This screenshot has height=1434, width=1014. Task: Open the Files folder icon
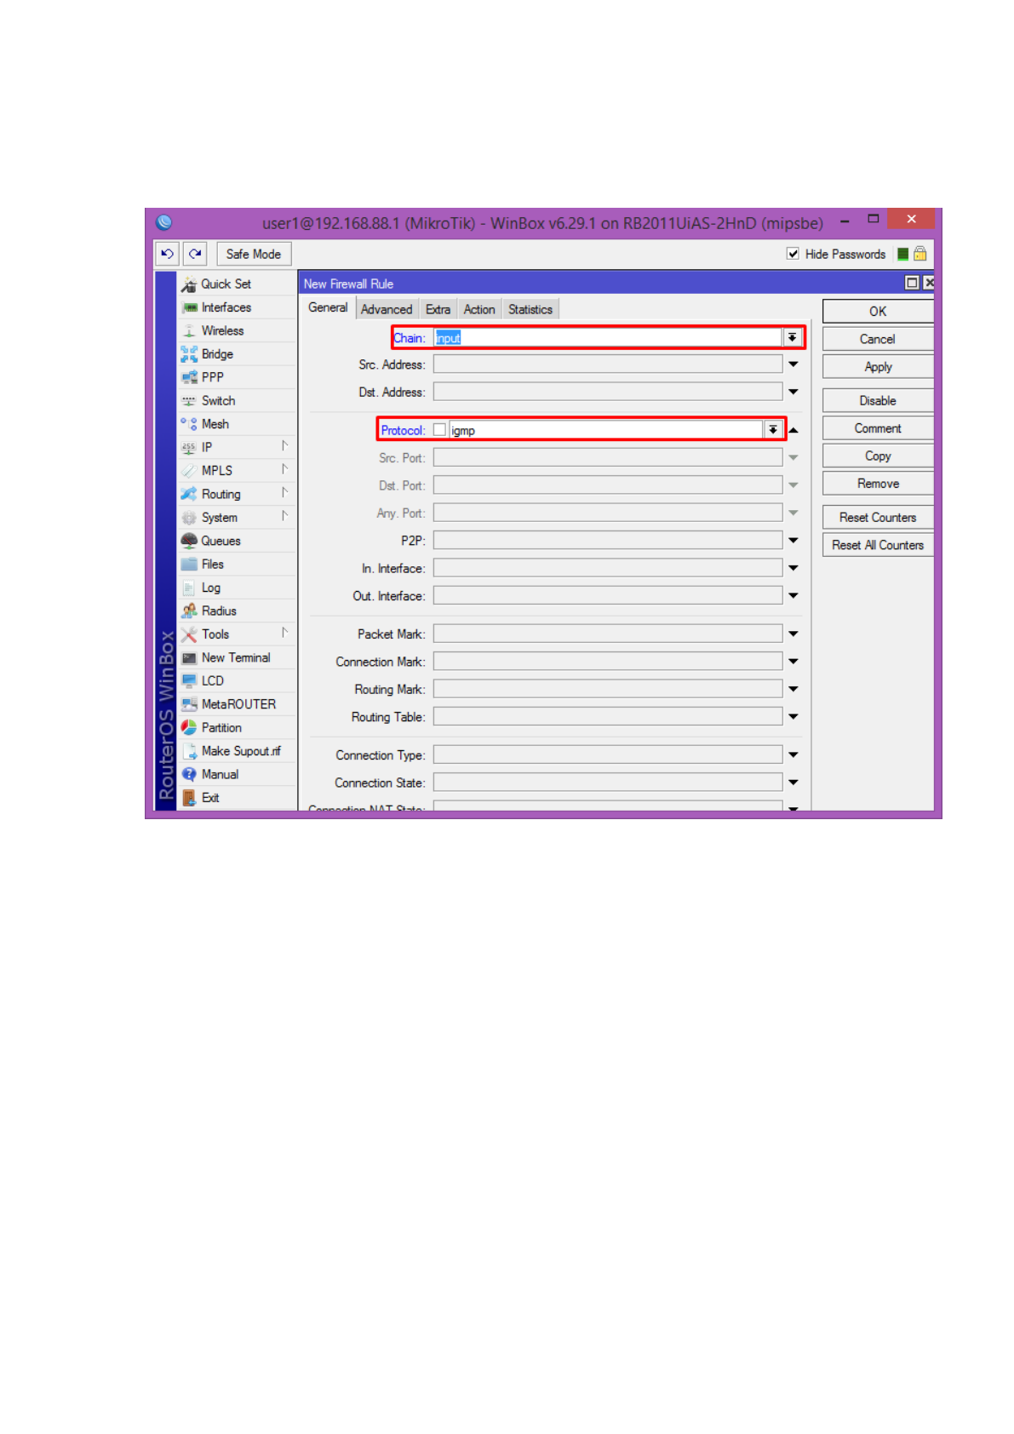point(189,565)
